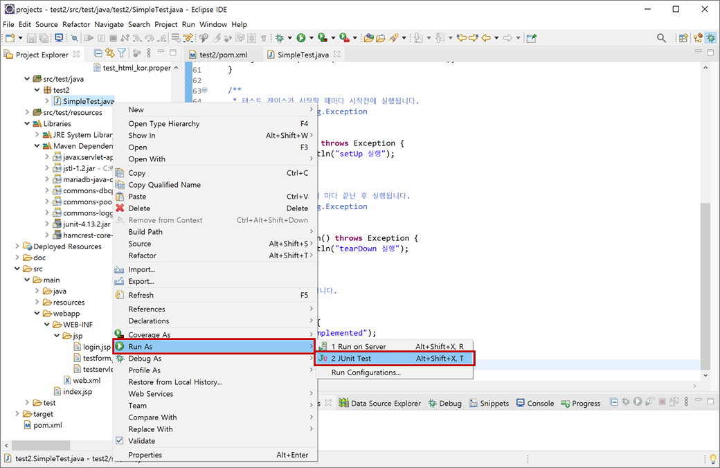This screenshot has width=720, height=468.
Task: Select the JUnit Test submenu entry
Action: pos(395,358)
